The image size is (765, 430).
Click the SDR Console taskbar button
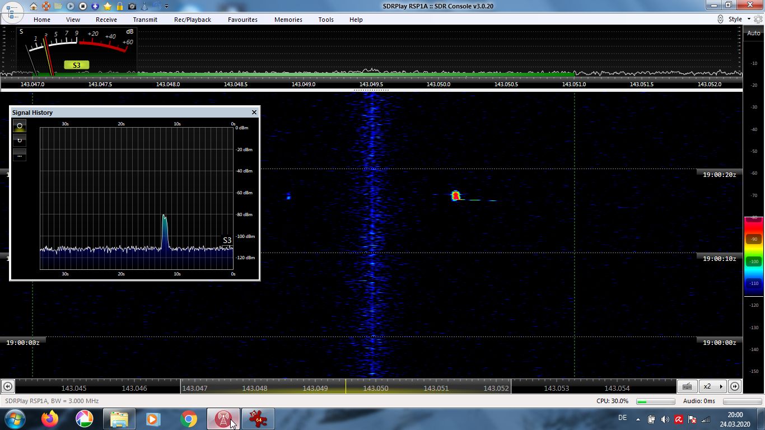click(223, 419)
